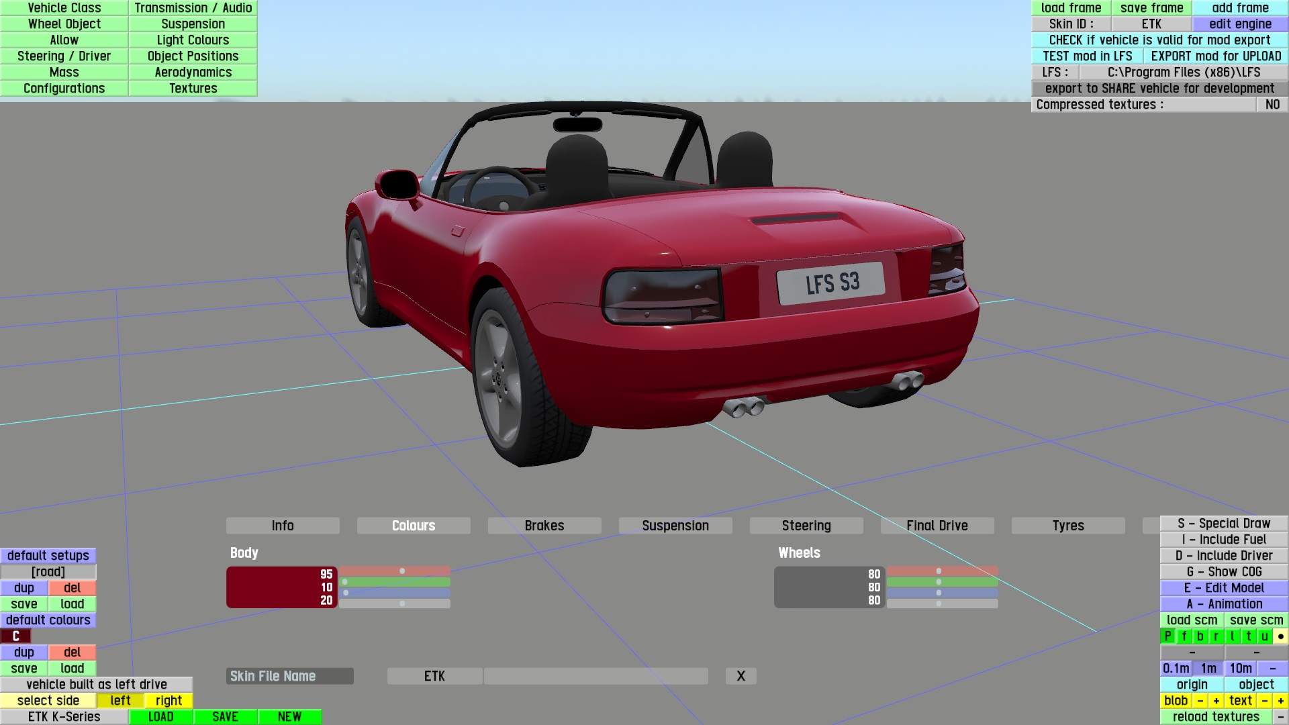Viewport: 1289px width, 725px height.
Task: Select the dark red C colour swatch
Action: 16,636
